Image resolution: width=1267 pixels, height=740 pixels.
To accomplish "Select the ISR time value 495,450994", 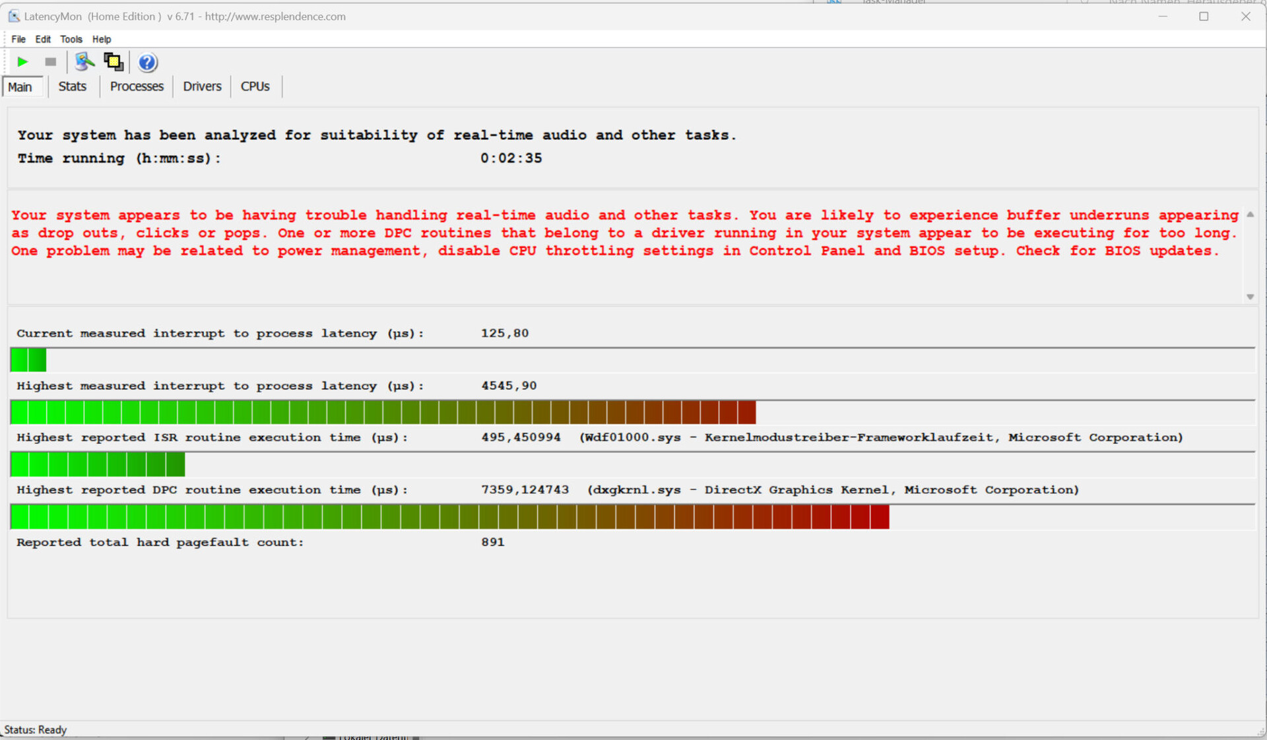I will 521,437.
